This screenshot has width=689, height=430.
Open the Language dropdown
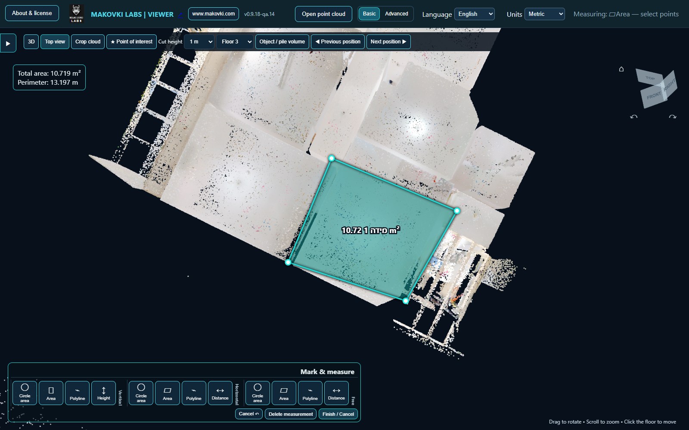tap(475, 14)
